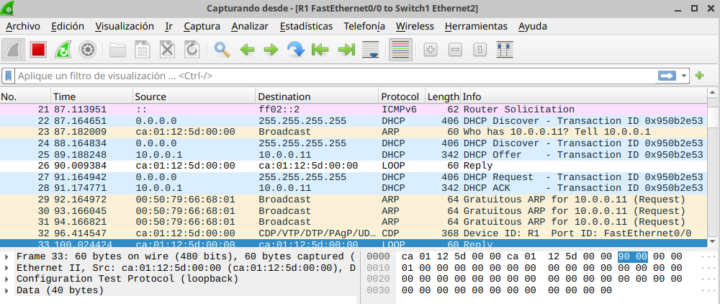Zoom in on packet text
The width and height of the screenshot is (720, 304).
coord(431,50)
